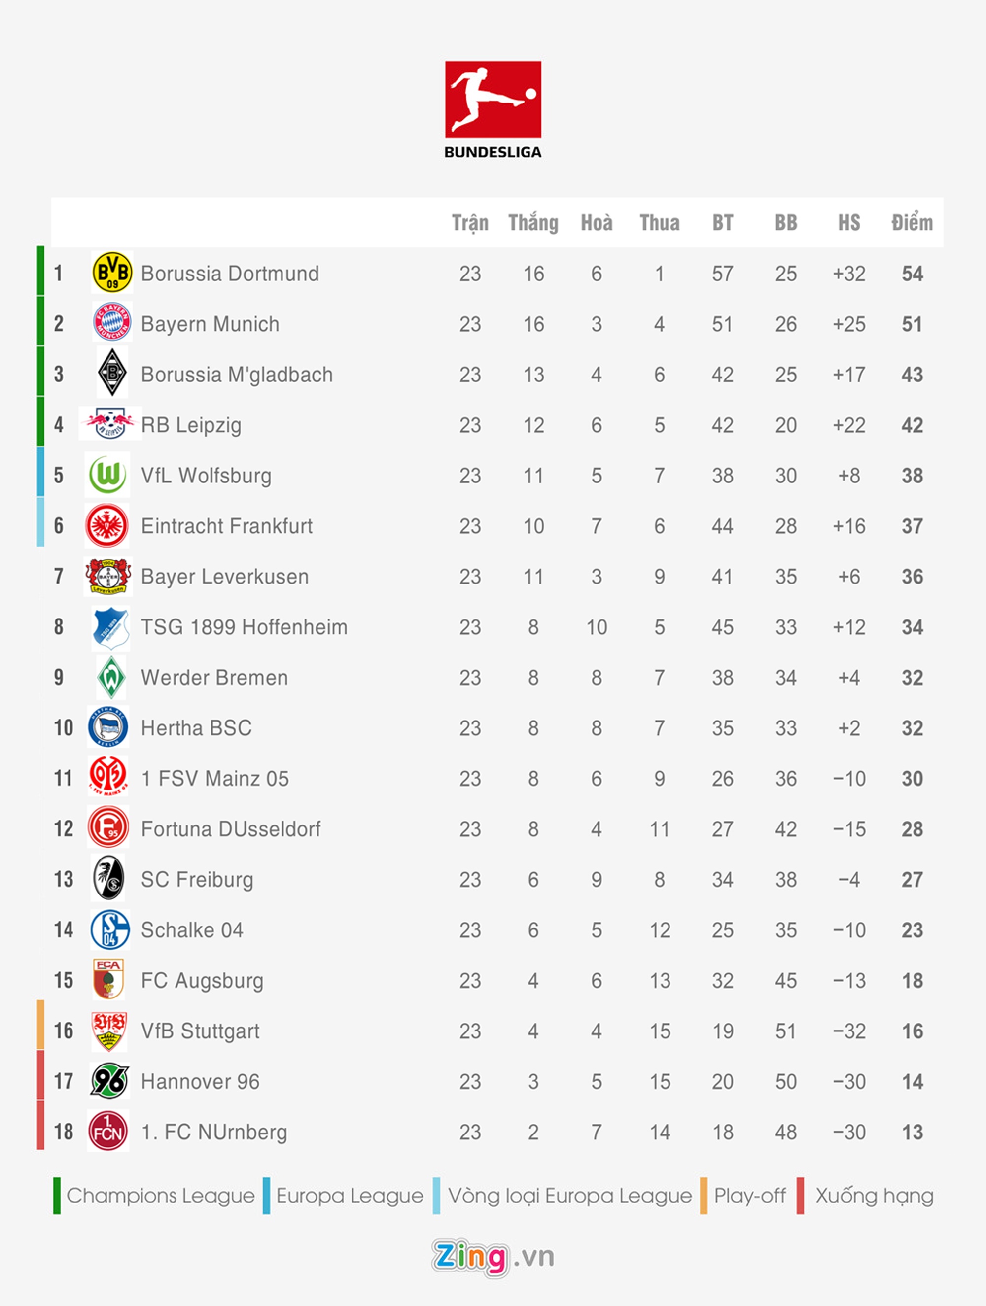The width and height of the screenshot is (986, 1306).
Task: Click the Borussia M'gladbach team name
Action: [236, 375]
